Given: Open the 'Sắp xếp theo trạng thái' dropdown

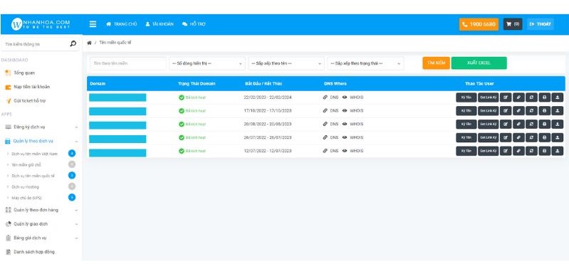Looking at the screenshot, I should (x=365, y=63).
